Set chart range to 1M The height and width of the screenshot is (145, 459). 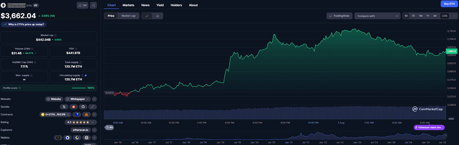click(x=421, y=16)
